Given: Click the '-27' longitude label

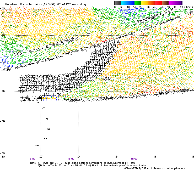Looking at the screenshot, I should pos(40,157).
